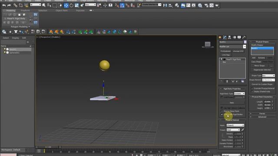Switch to the Populate ribbon tab
278x156 pixels.
(80, 10)
